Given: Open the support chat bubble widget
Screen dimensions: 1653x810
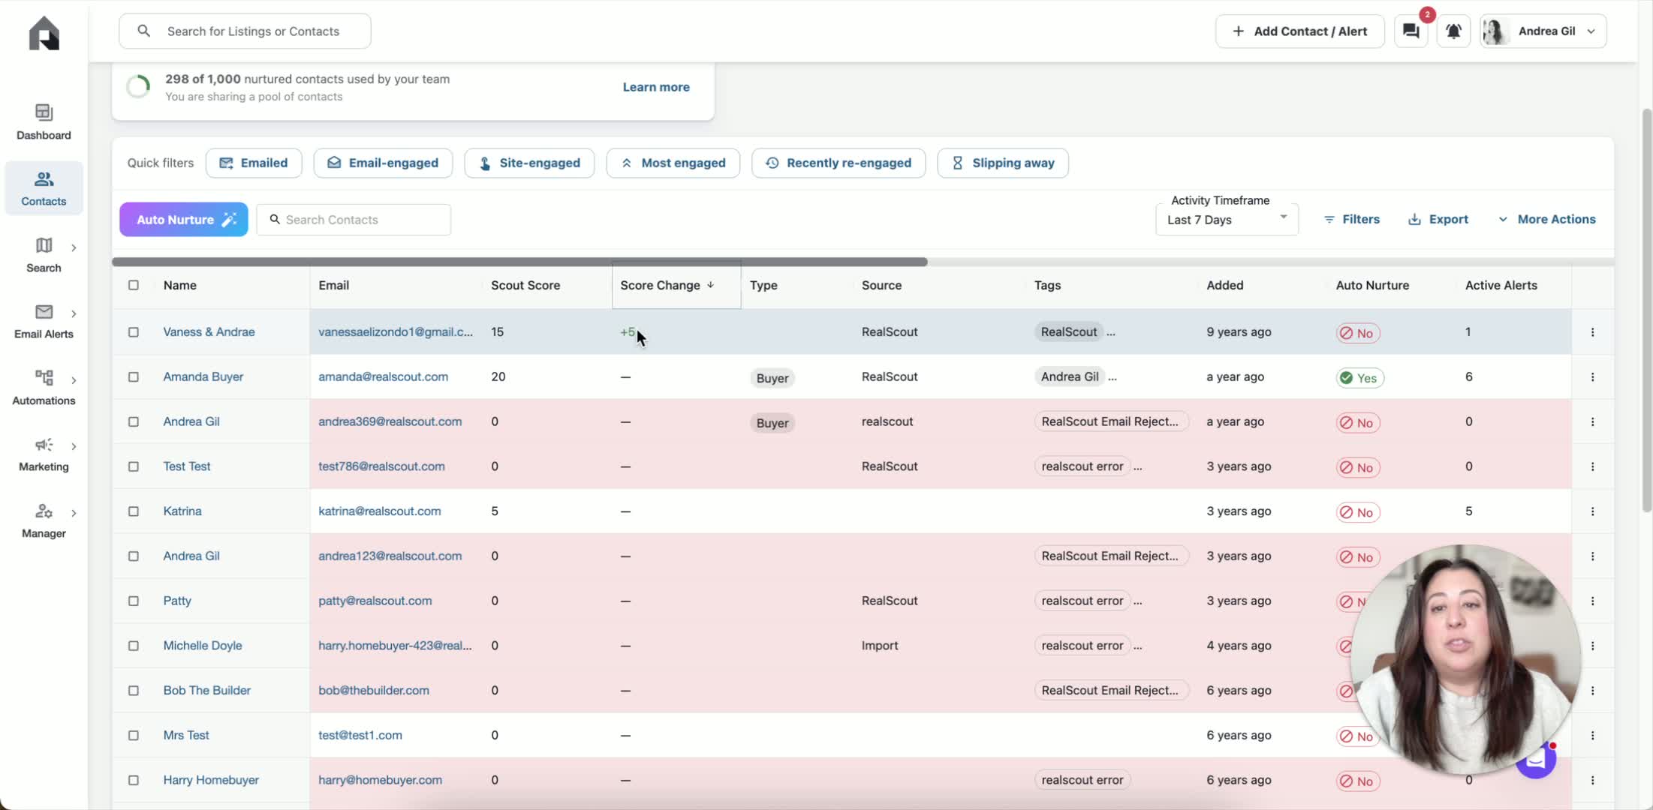Looking at the screenshot, I should 1536,760.
